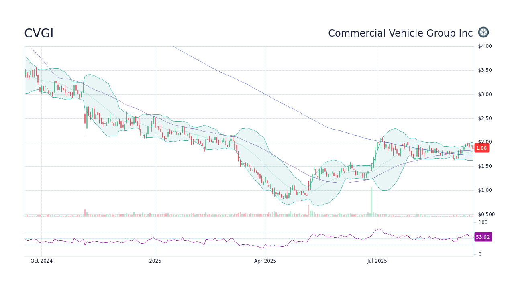Image resolution: width=514 pixels, height=289 pixels.
Task: Select the $3.50 price axis label
Action: (485, 70)
